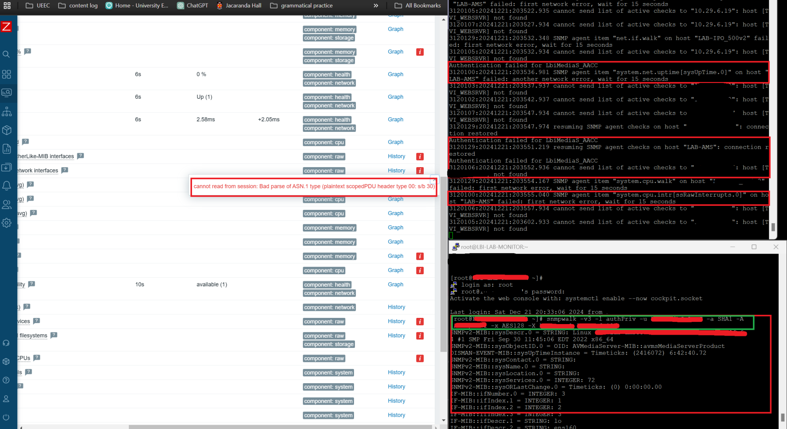Open Graph in the 2.58ms row
Viewport: 787px width, 429px height.
pos(395,119)
